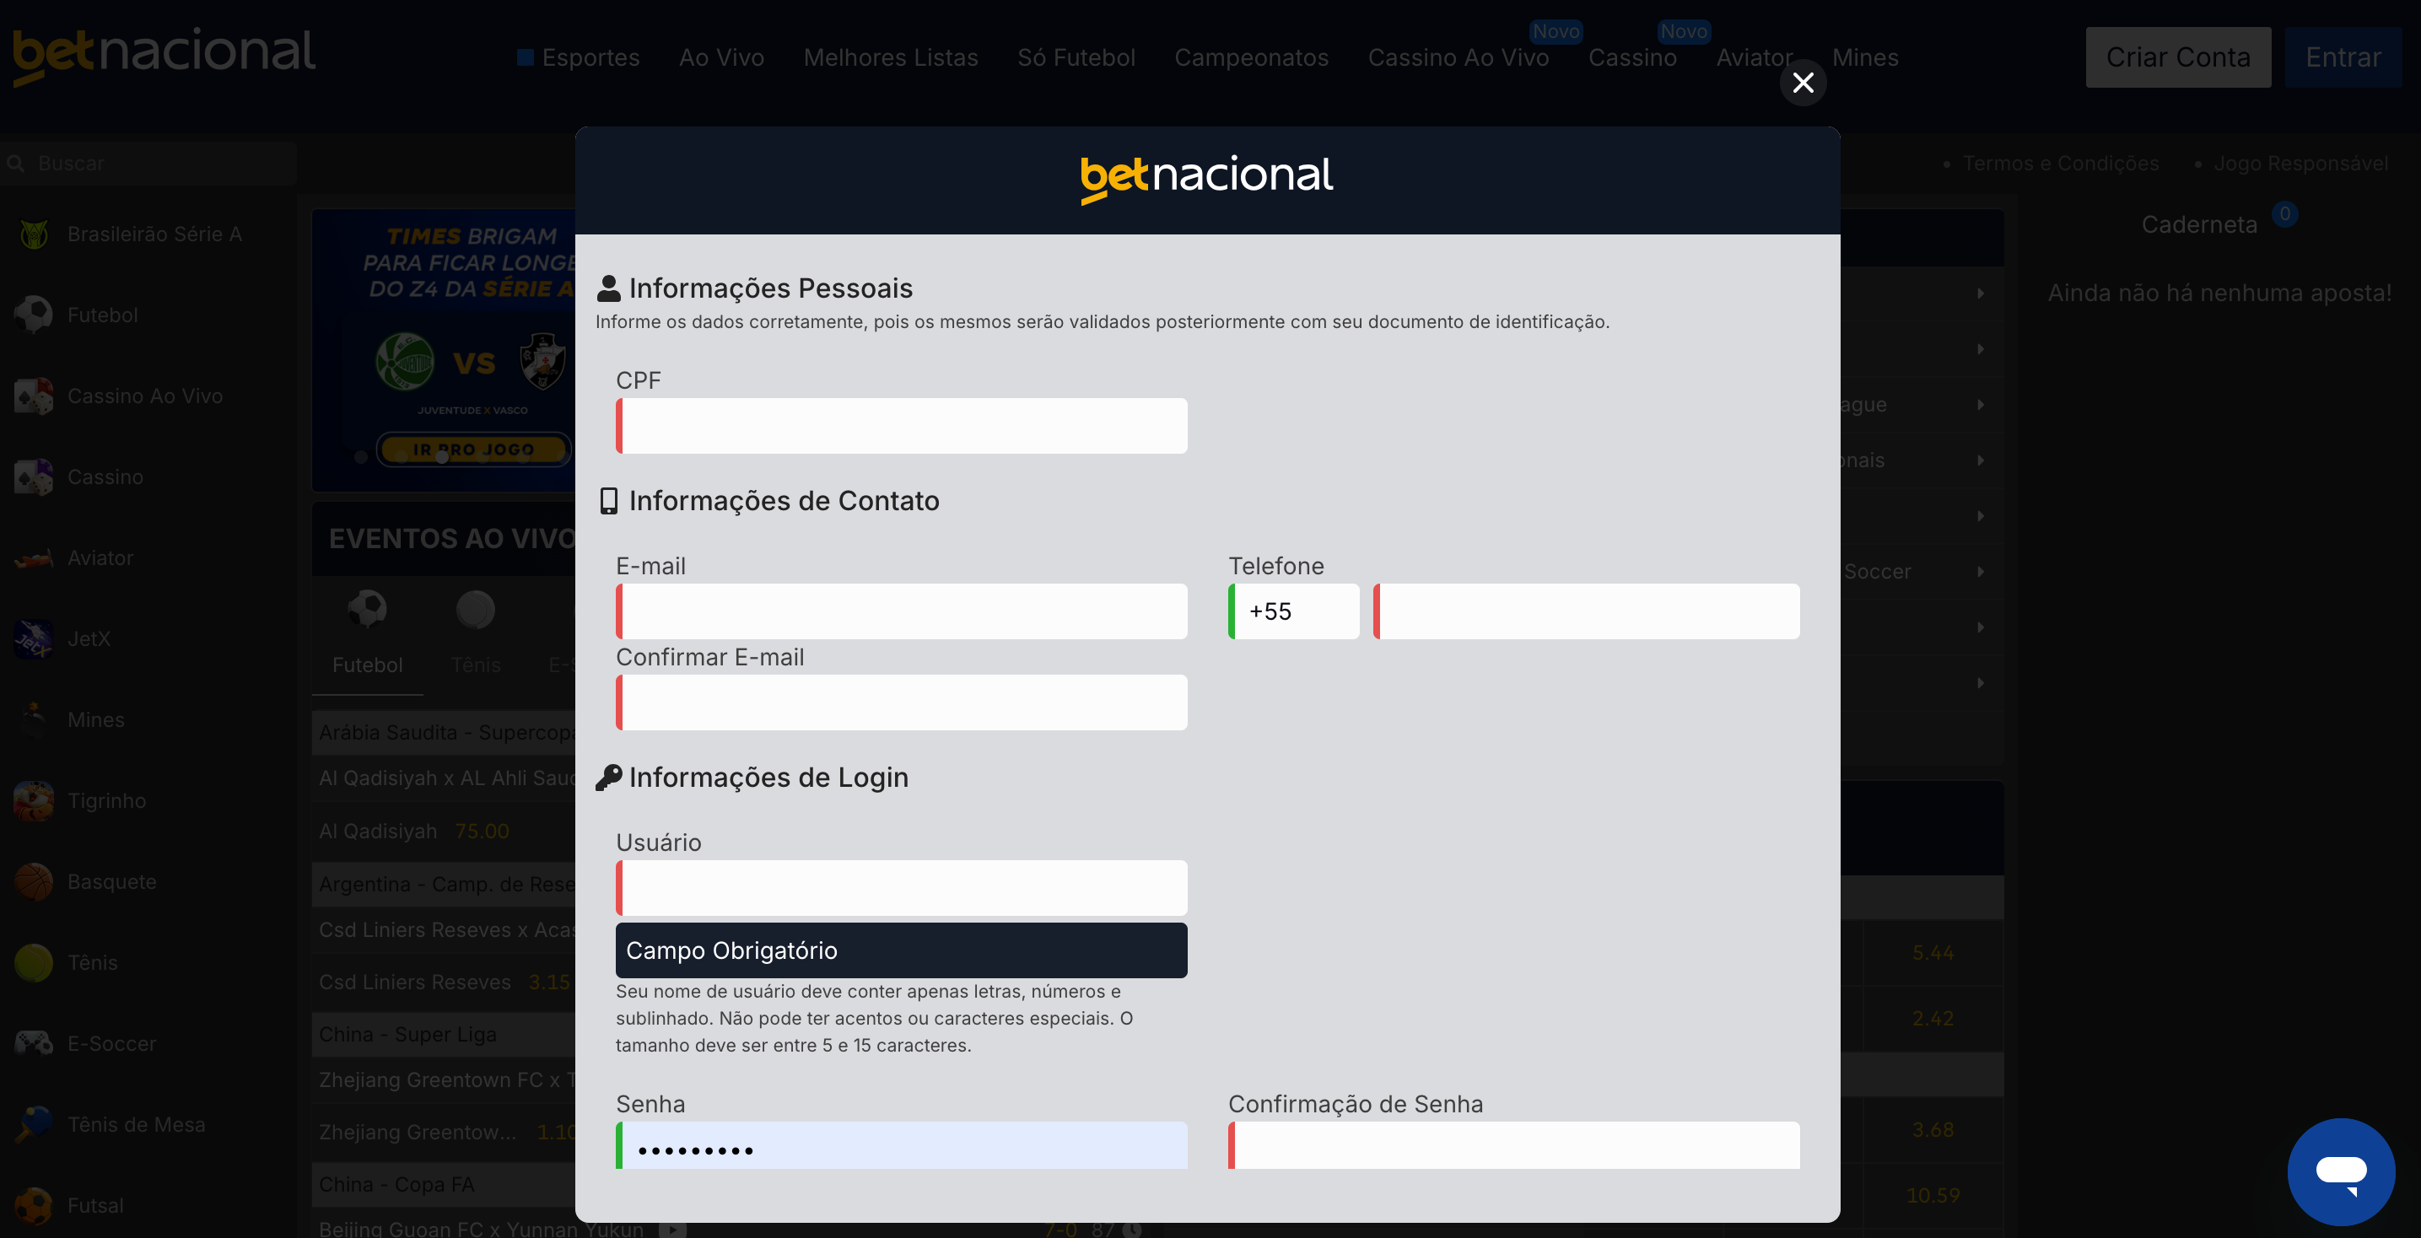The height and width of the screenshot is (1238, 2421).
Task: Expand the Soccer row chevron arrow
Action: coord(1980,571)
